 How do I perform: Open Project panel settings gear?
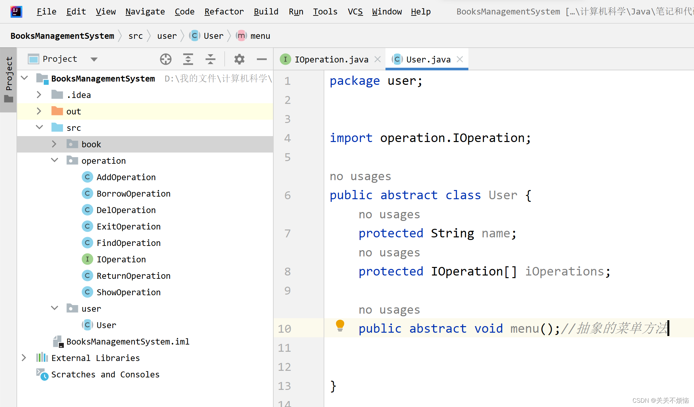[239, 59]
